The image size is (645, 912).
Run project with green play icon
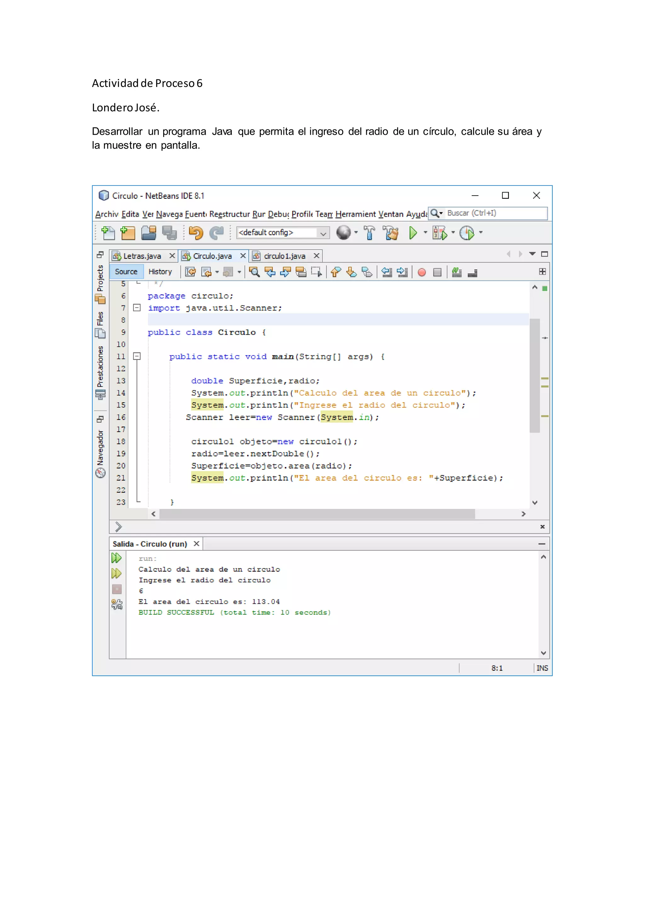click(x=413, y=233)
